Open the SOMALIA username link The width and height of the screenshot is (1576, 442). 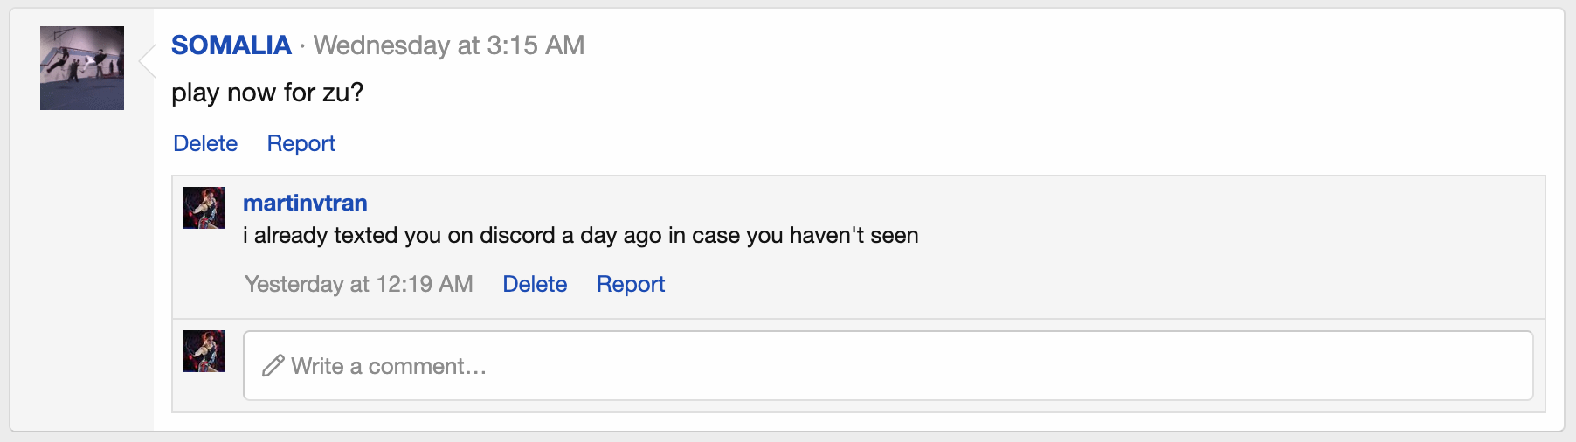coord(231,45)
